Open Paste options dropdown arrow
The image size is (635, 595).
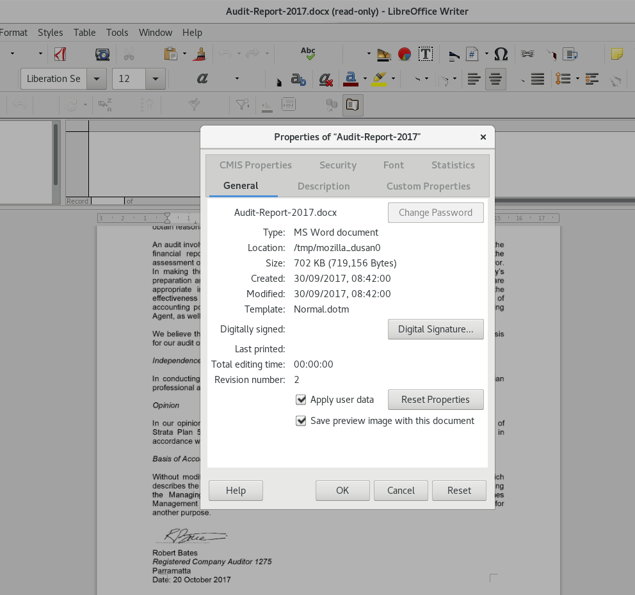click(184, 54)
